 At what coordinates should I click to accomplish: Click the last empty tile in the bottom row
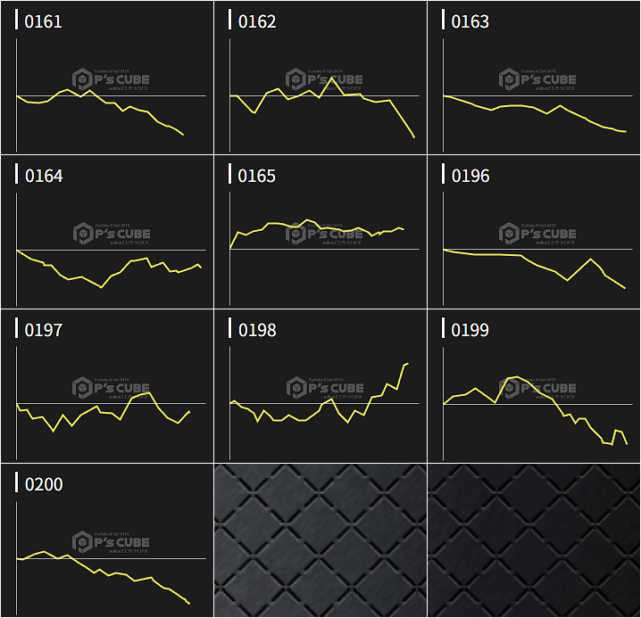click(534, 540)
